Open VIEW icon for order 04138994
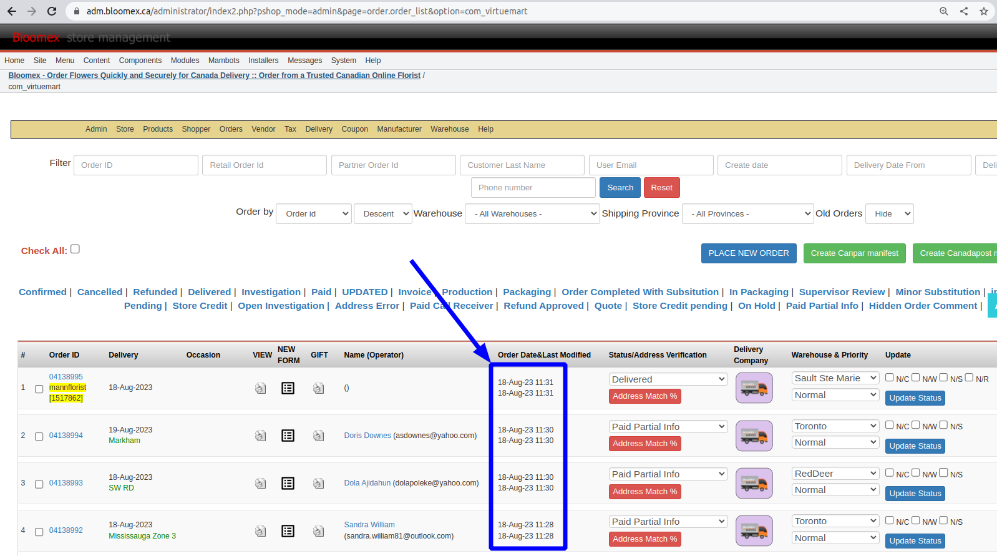This screenshot has height=556, width=997. [x=261, y=436]
